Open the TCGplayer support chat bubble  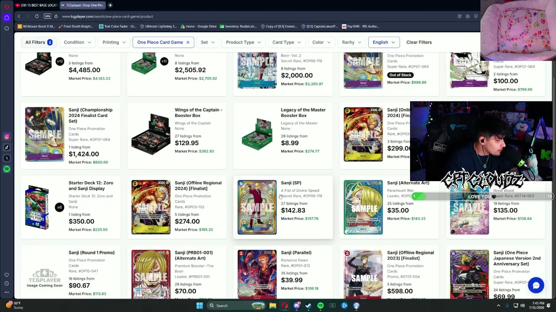(536, 286)
